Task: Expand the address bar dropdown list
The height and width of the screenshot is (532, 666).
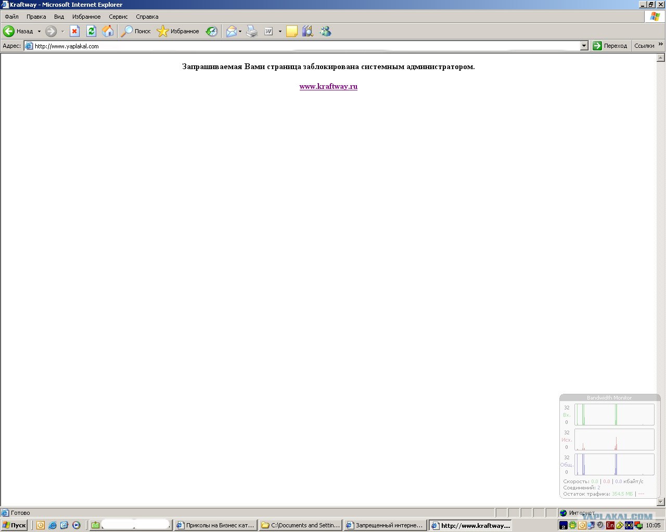Action: click(x=584, y=46)
